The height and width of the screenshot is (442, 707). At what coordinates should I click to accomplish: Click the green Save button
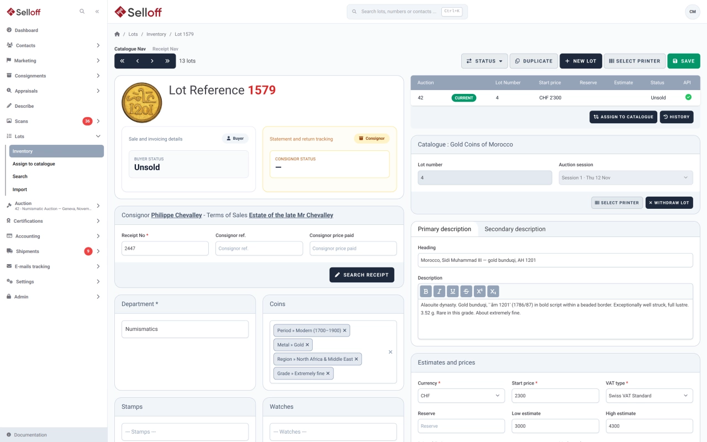684,61
